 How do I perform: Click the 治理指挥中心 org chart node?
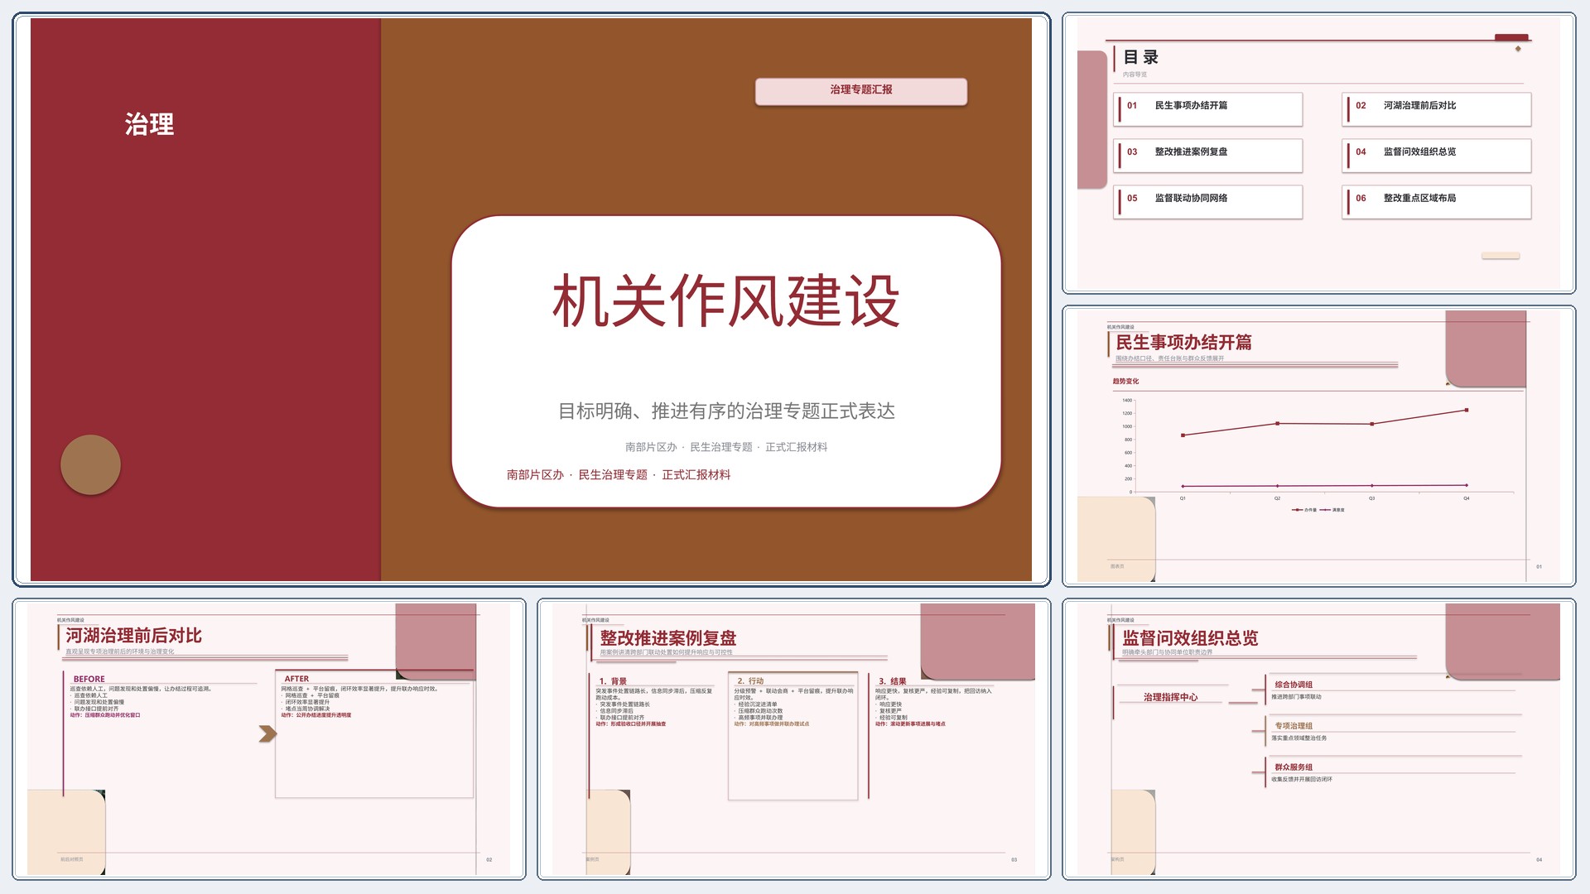click(1170, 697)
